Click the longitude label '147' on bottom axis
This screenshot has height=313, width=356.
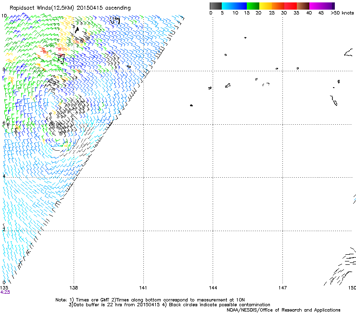[x=283, y=288]
